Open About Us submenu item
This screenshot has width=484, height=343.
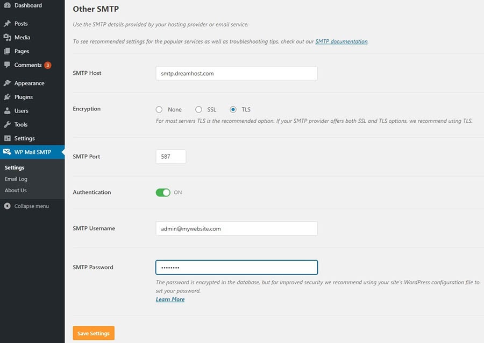[16, 190]
